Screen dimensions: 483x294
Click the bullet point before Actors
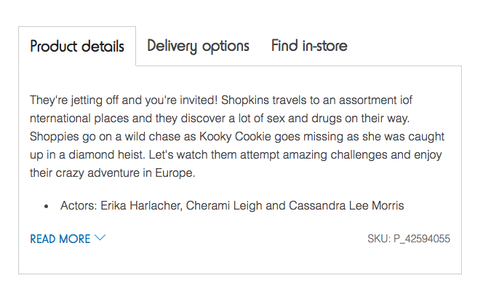[47, 207]
